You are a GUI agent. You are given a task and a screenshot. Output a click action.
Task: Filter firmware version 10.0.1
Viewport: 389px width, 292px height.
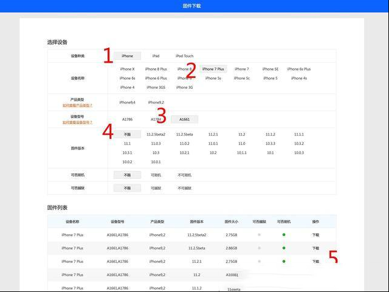tap(156, 162)
